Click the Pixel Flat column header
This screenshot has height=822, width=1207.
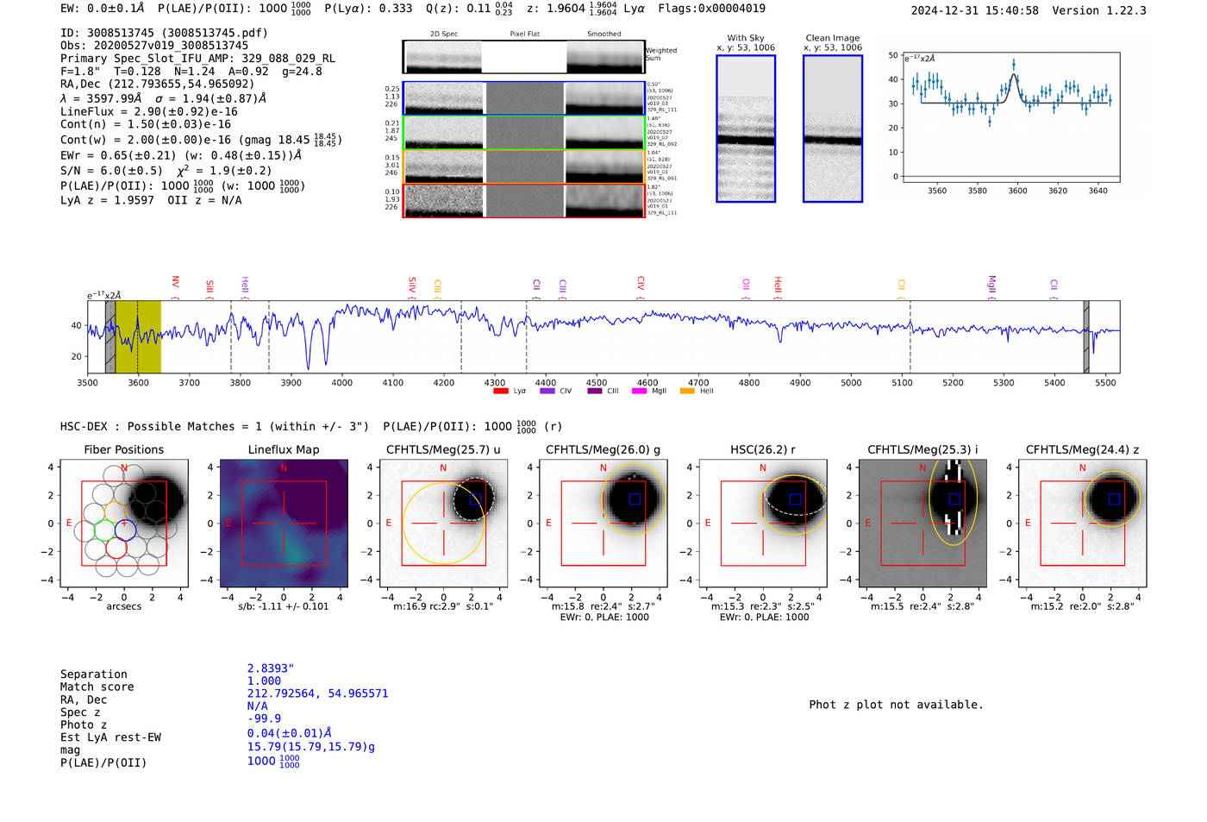(x=524, y=35)
